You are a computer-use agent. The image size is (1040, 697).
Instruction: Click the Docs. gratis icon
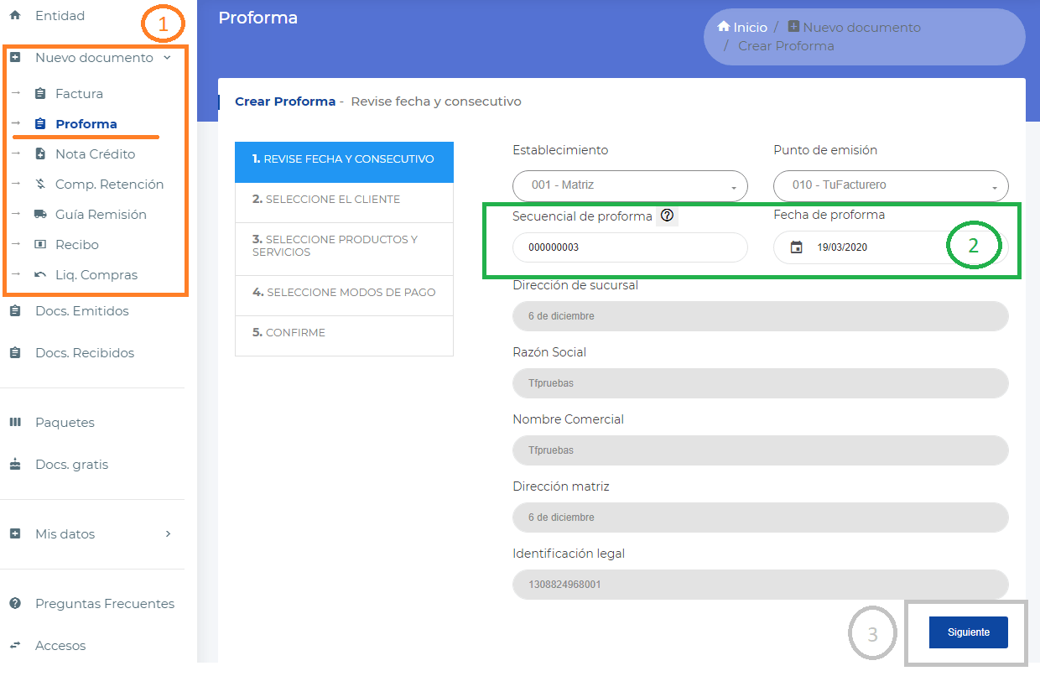tap(15, 464)
